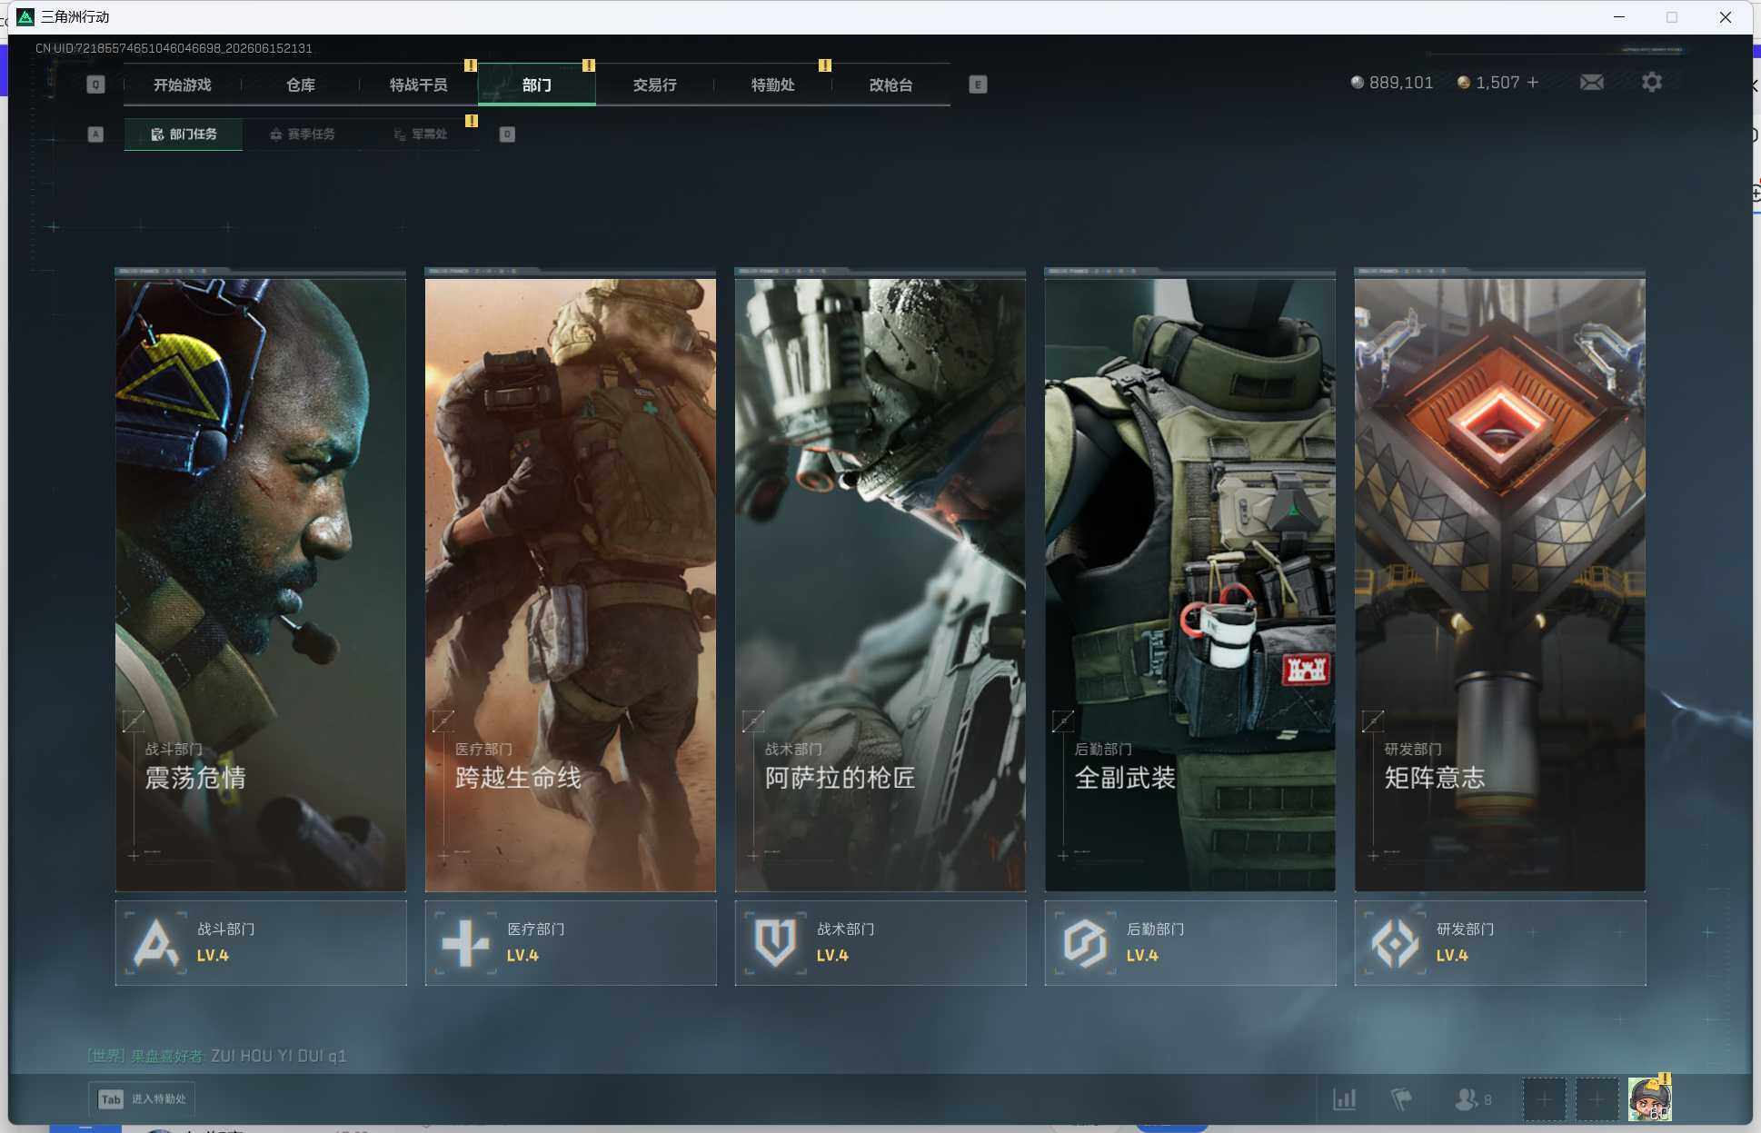Click the 研发部门 diamond emblem icon
The width and height of the screenshot is (1761, 1133).
[1395, 943]
